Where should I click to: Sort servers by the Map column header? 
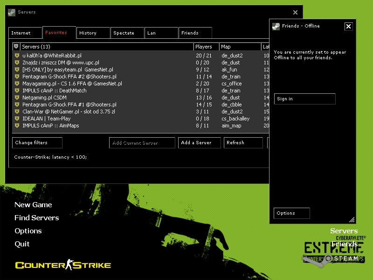pyautogui.click(x=240, y=47)
